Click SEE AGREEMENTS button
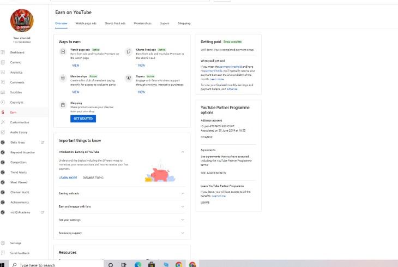 point(213,173)
